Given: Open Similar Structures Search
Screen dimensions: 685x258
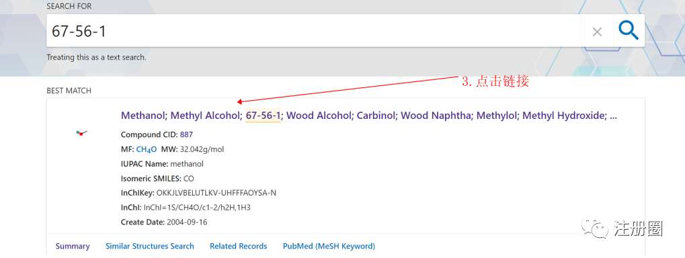Looking at the screenshot, I should click(150, 246).
